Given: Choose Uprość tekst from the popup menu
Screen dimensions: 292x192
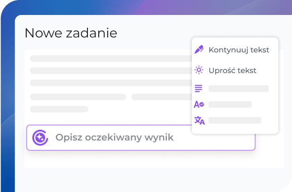Looking at the screenshot, I should click(x=232, y=71).
